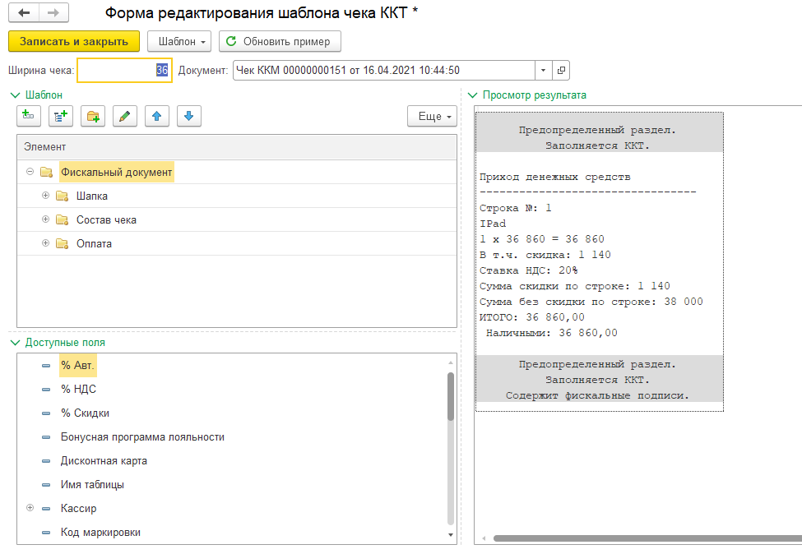802x554 pixels.
Task: Collapse the Просмотр результата section
Action: tap(473, 95)
